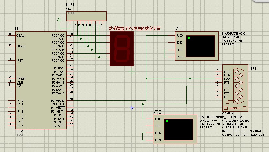This screenshot has width=269, height=152.
Task: Click VT1's BAUDRATE=9600 property text
Action: pyautogui.click(x=234, y=34)
